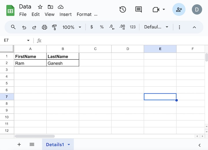Open the Name Box dropdown arrow

pos(28,41)
